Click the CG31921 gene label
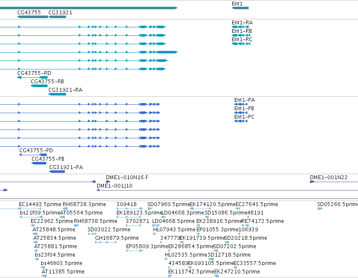 click(x=60, y=12)
